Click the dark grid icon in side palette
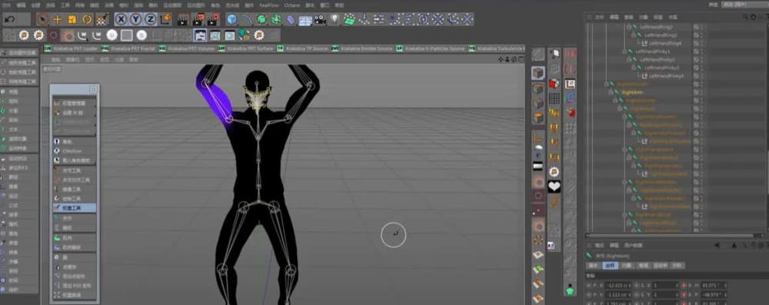 [554, 98]
